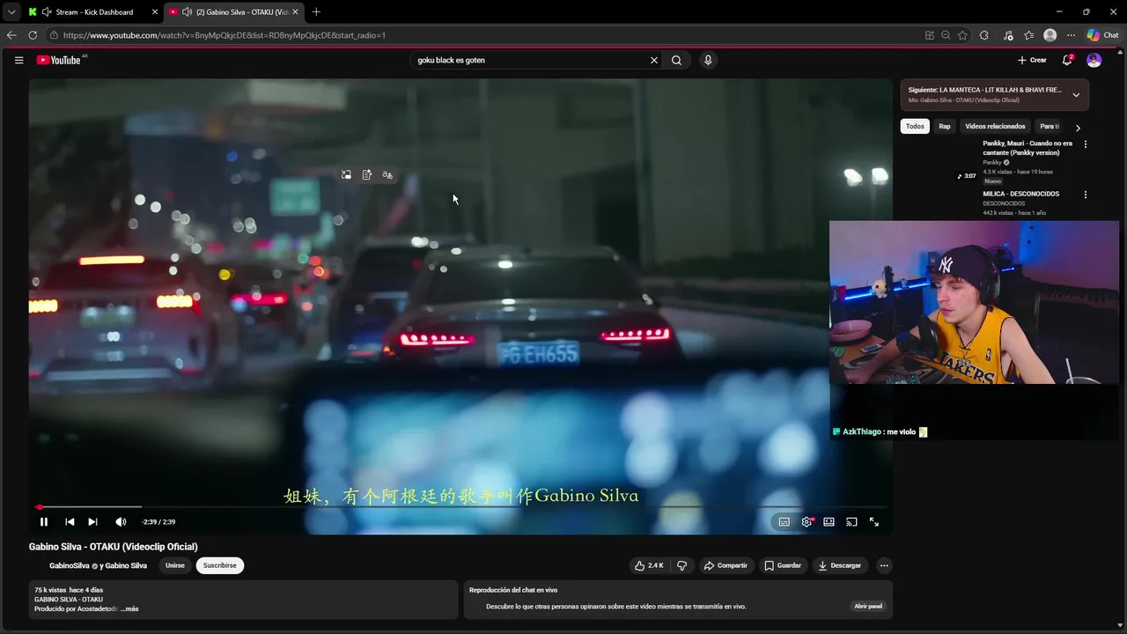
Task: Seek on the video progress bar
Action: point(460,507)
